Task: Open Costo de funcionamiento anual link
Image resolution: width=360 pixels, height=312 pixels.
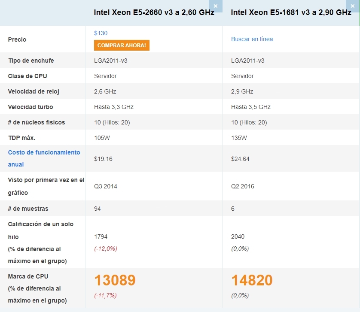Action: [x=44, y=158]
